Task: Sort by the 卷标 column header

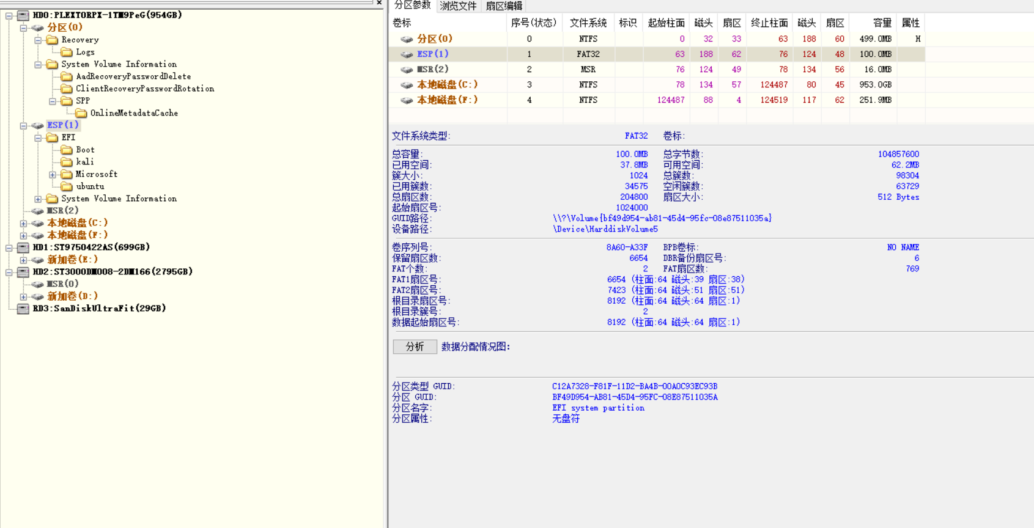Action: coord(448,23)
